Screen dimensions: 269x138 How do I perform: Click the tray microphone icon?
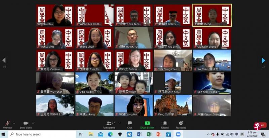click(218, 134)
